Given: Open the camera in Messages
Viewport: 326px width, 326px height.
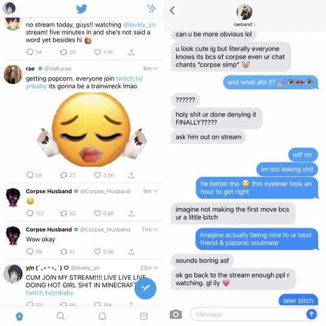Looking at the screenshot, I should click(176, 314).
